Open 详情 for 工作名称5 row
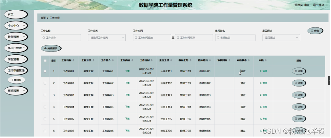Screen dimensions: 331x138 (x=299, y=119)
